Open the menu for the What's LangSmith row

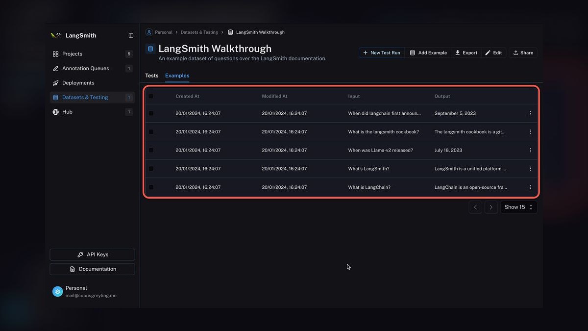pyautogui.click(x=530, y=169)
